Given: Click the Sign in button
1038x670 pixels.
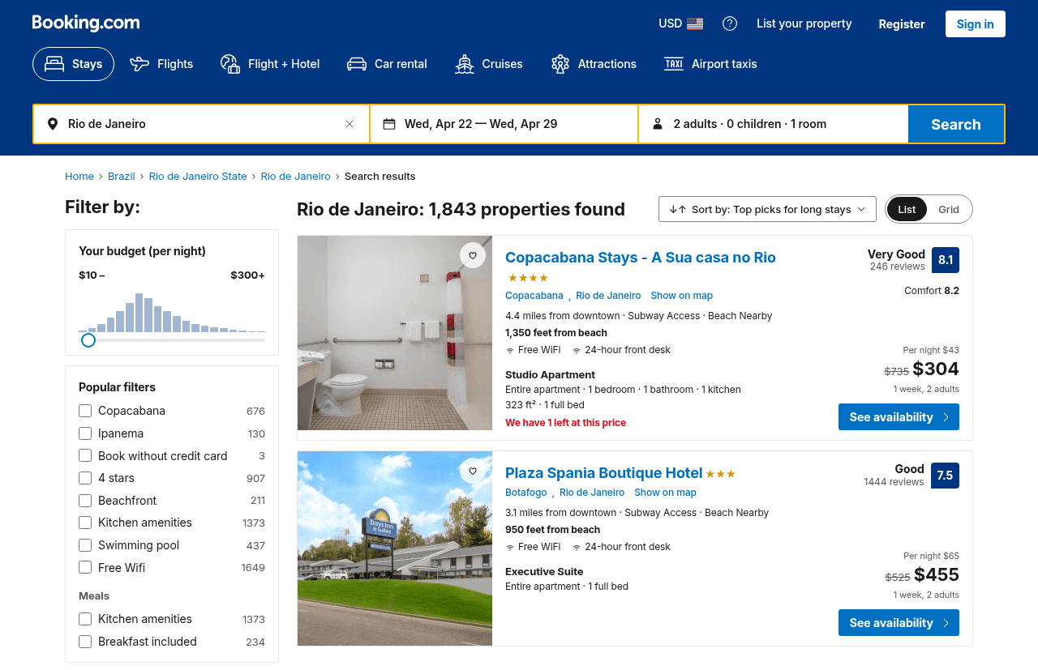Looking at the screenshot, I should pyautogui.click(x=976, y=23).
